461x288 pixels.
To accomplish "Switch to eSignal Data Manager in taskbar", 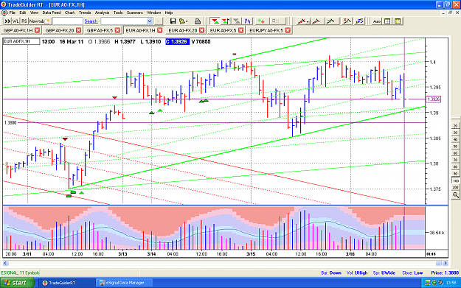I will coord(125,283).
